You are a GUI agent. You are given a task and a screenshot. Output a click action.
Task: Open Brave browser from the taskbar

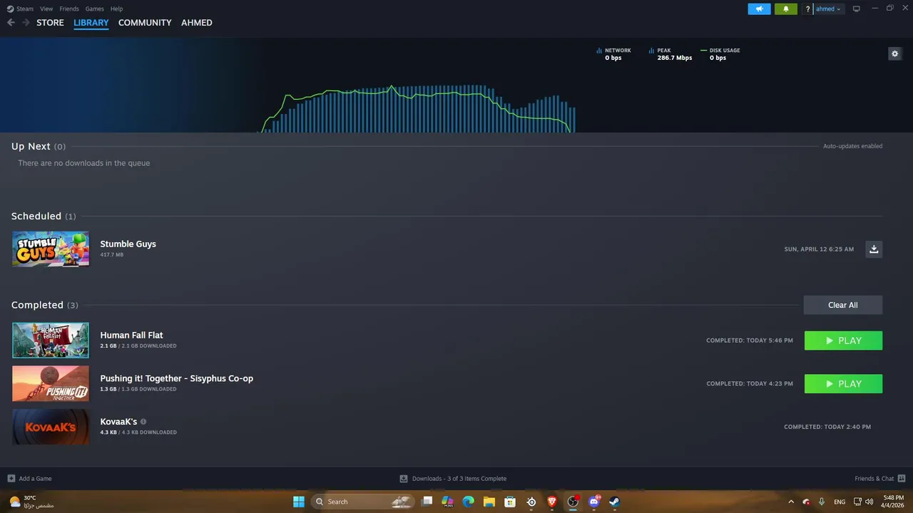(x=552, y=502)
